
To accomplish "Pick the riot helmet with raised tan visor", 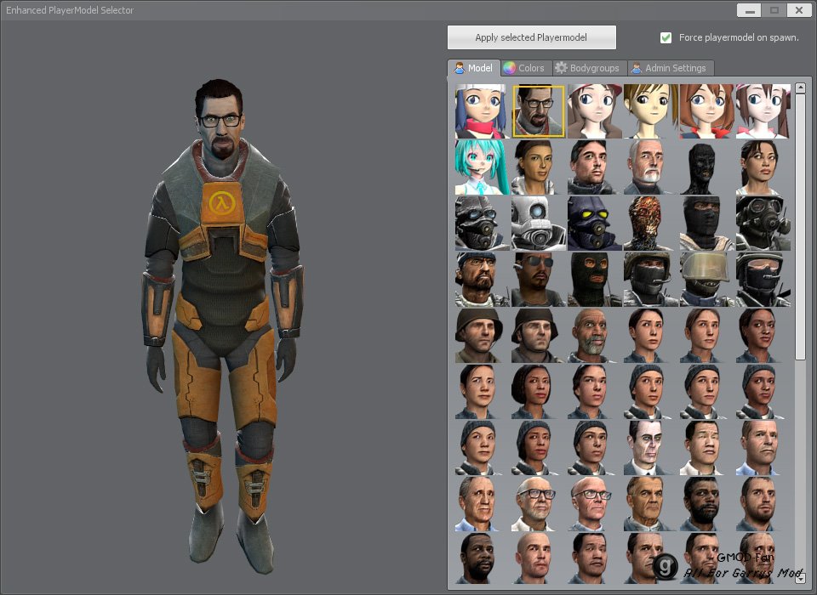I will [706, 280].
